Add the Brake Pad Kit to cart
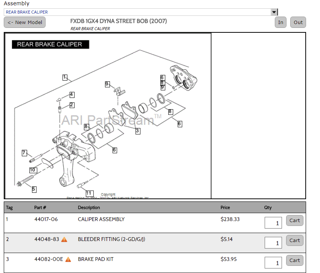Screen dimensions: 320x273 [294, 261]
